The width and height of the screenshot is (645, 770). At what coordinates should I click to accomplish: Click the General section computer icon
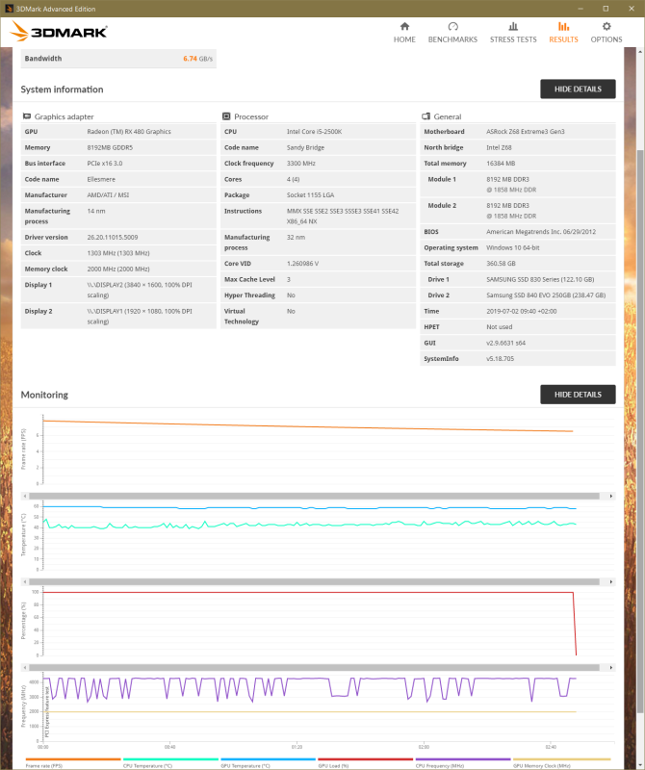pyautogui.click(x=426, y=116)
